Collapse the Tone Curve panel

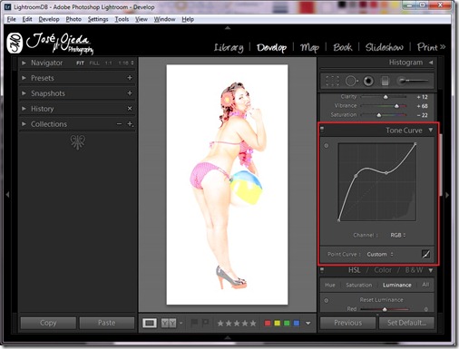431,131
